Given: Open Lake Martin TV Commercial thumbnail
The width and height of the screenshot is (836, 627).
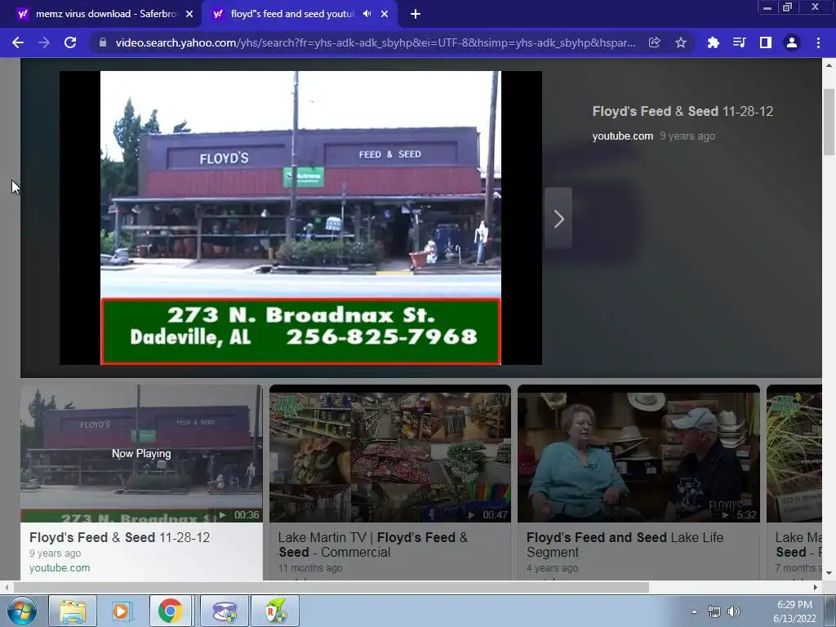Looking at the screenshot, I should point(389,453).
